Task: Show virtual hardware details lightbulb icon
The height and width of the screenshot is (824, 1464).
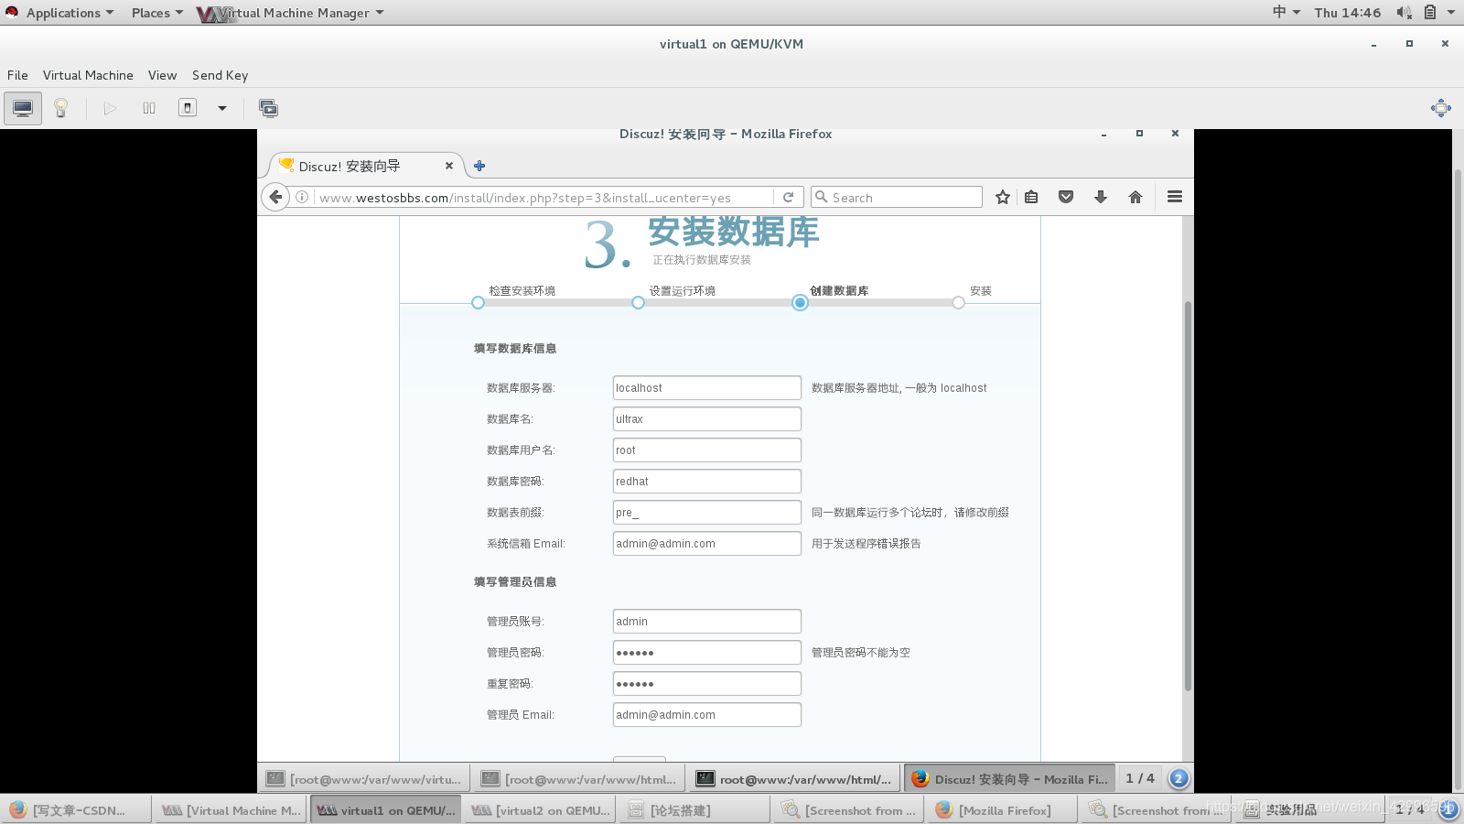Action: pyautogui.click(x=61, y=108)
